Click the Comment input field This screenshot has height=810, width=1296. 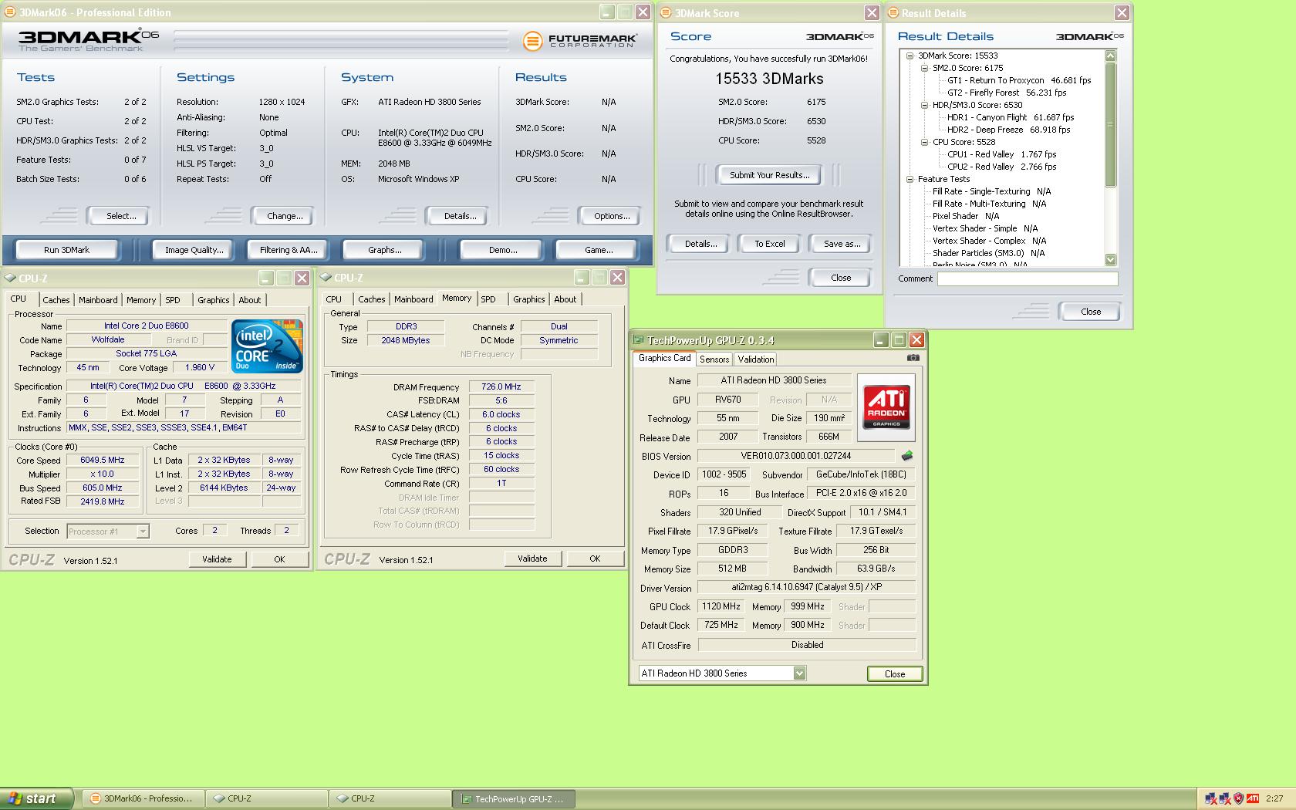1028,278
